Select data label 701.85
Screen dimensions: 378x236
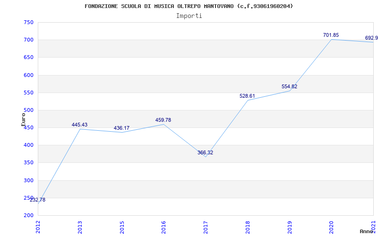331,35
